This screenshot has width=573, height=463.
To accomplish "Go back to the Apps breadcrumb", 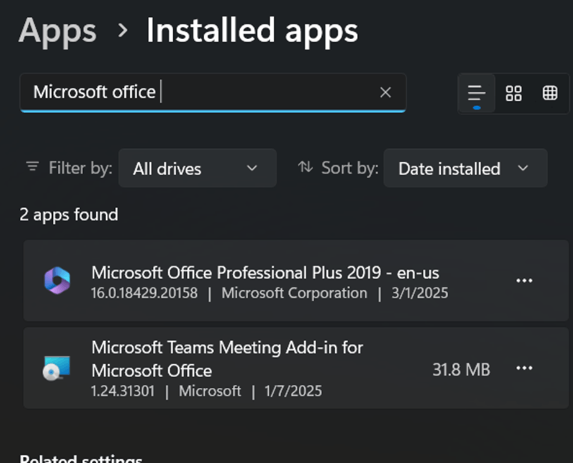I will point(58,31).
